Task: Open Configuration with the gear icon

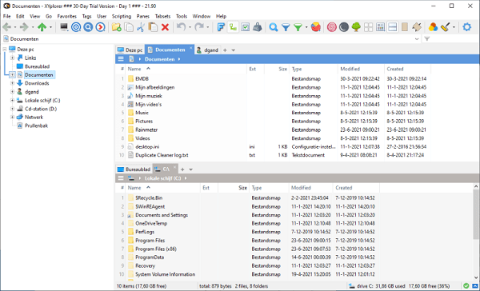Action: (467, 27)
